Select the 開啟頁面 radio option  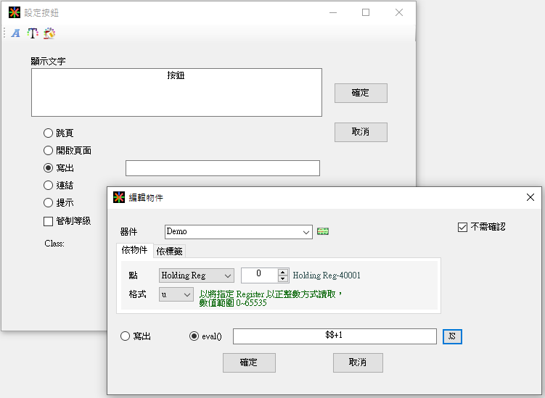tap(49, 151)
